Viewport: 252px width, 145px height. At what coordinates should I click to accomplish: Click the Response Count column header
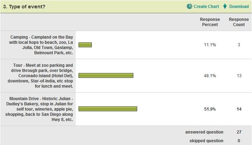click(x=239, y=22)
